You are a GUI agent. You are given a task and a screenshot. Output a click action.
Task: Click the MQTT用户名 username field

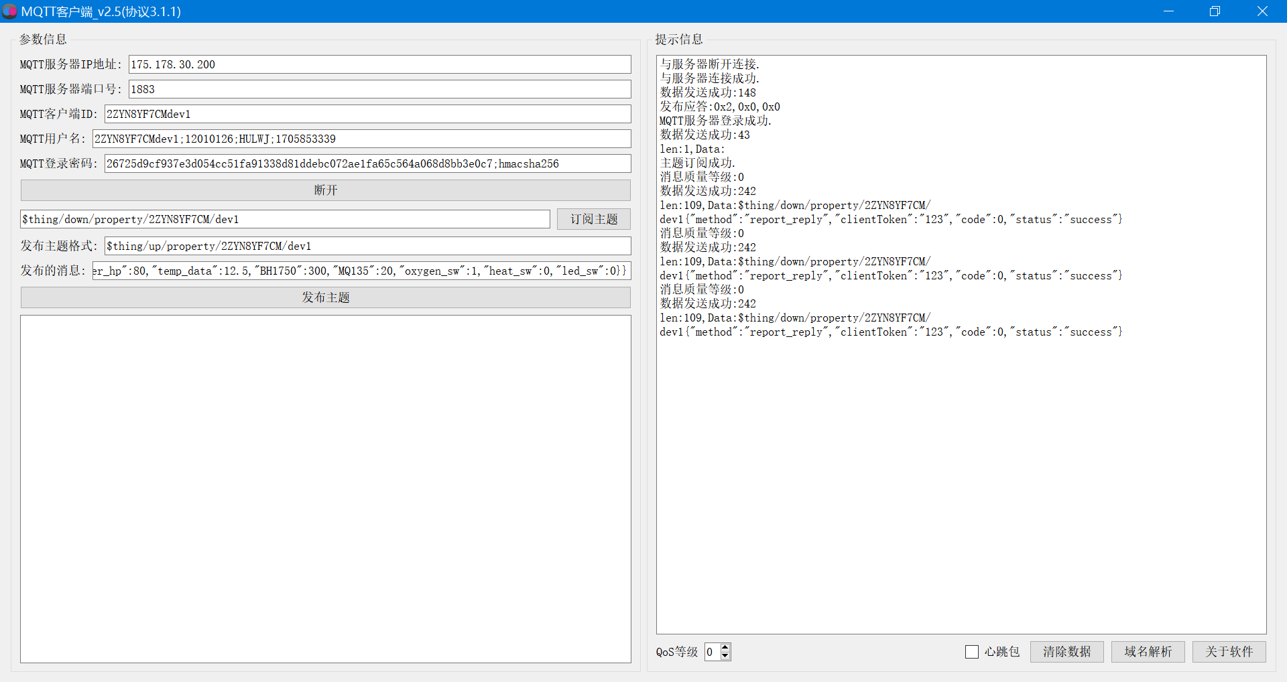tap(361, 139)
